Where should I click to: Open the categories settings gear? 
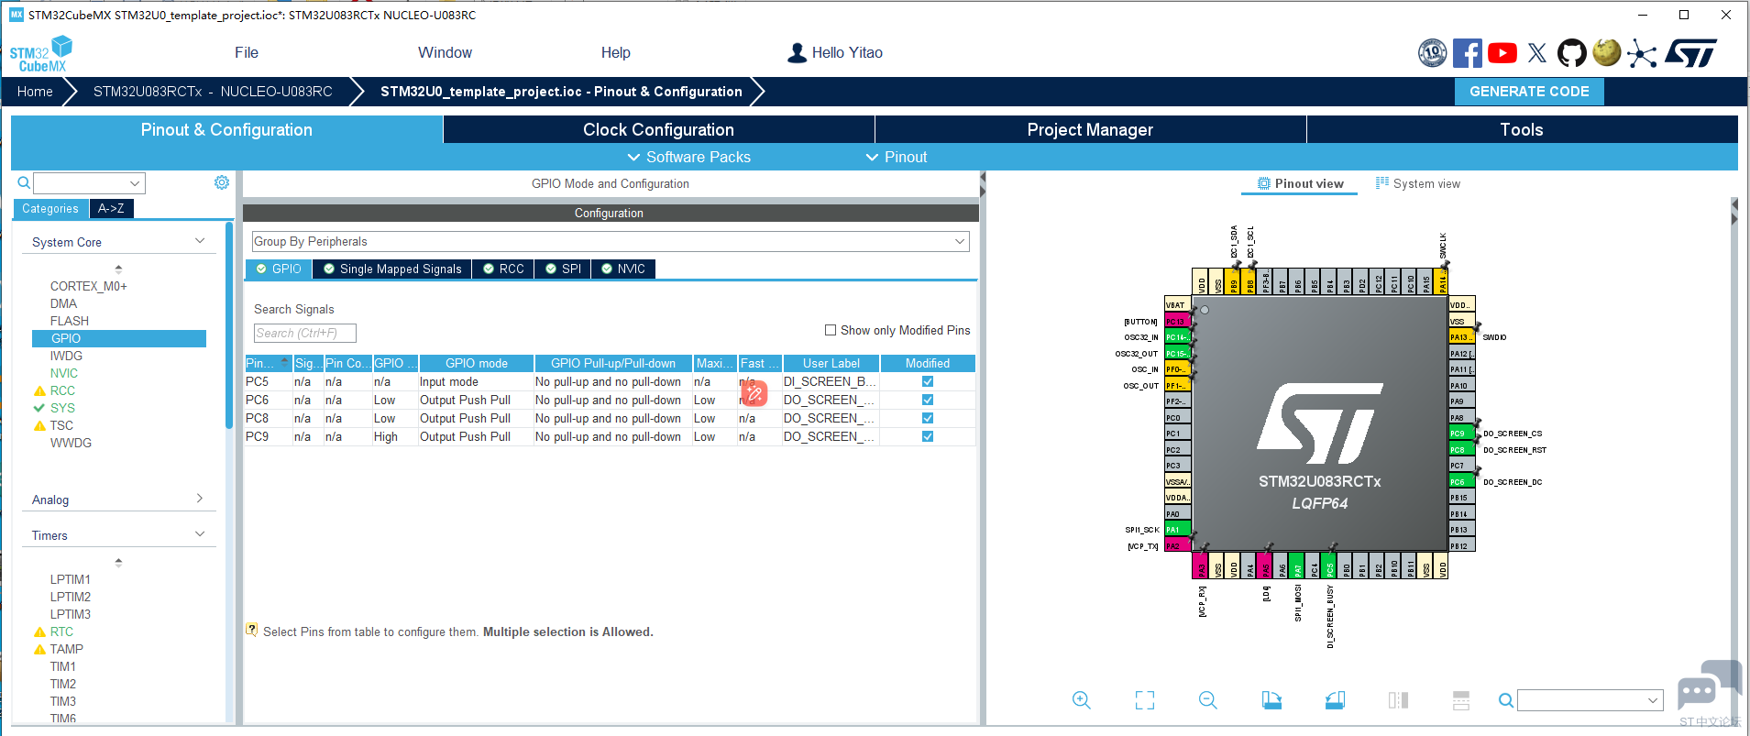pos(222,182)
